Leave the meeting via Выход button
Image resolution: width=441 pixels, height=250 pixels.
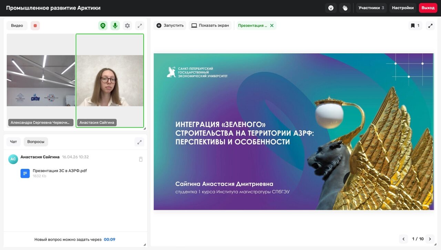pos(428,8)
